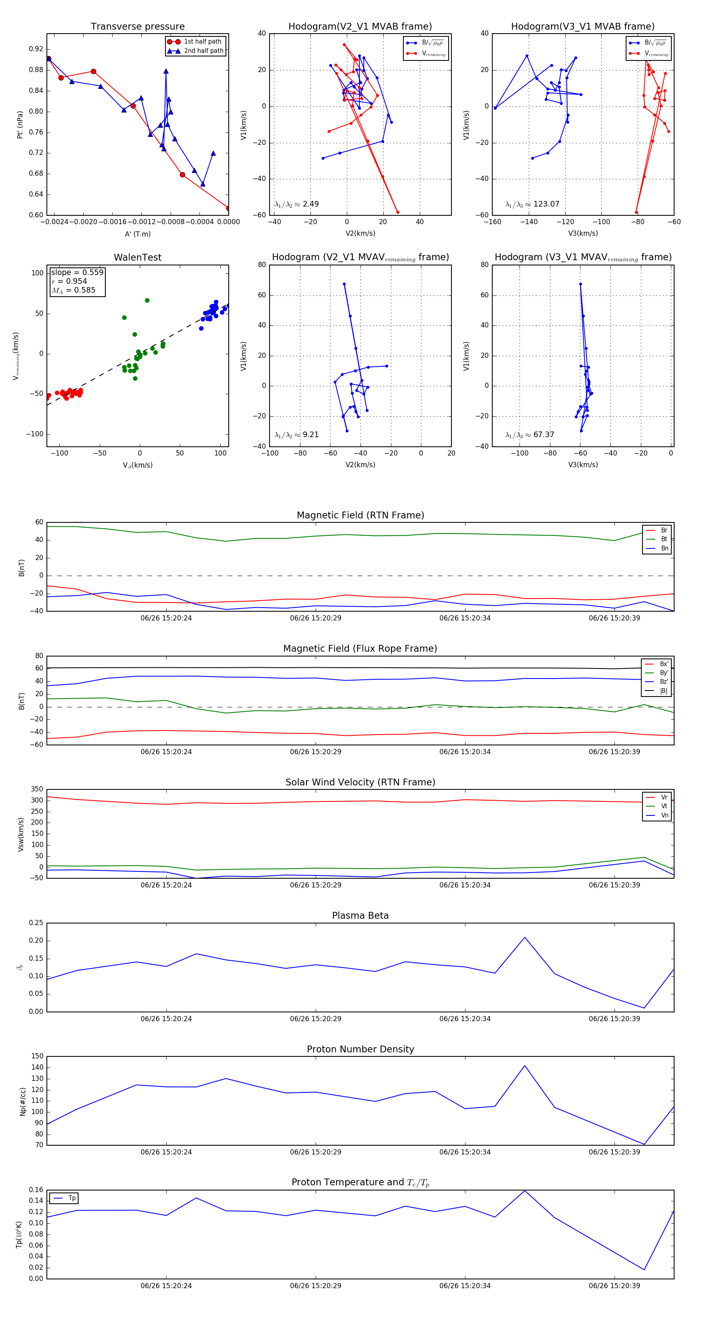Screen dimensions: 721x1321
Task: Click the A' (T·m) x-axis label
Action: coord(137,234)
